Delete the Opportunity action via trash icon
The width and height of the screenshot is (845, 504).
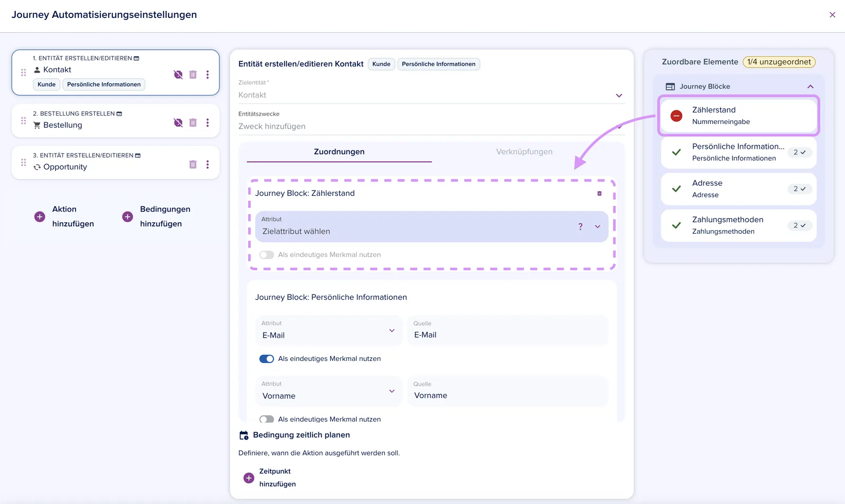point(193,164)
